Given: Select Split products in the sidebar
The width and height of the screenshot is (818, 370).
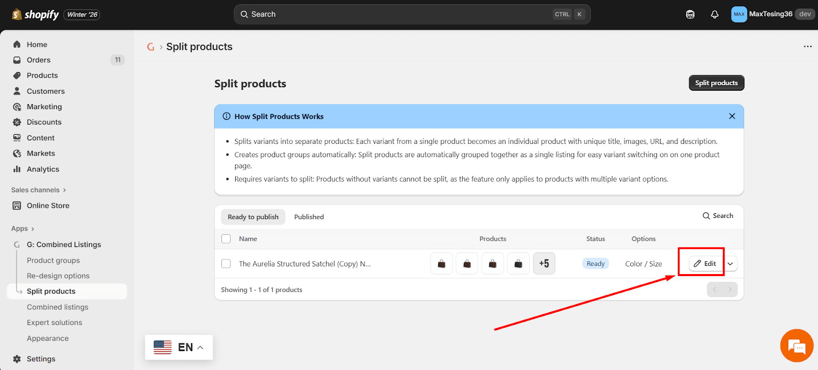Looking at the screenshot, I should pyautogui.click(x=67, y=291).
